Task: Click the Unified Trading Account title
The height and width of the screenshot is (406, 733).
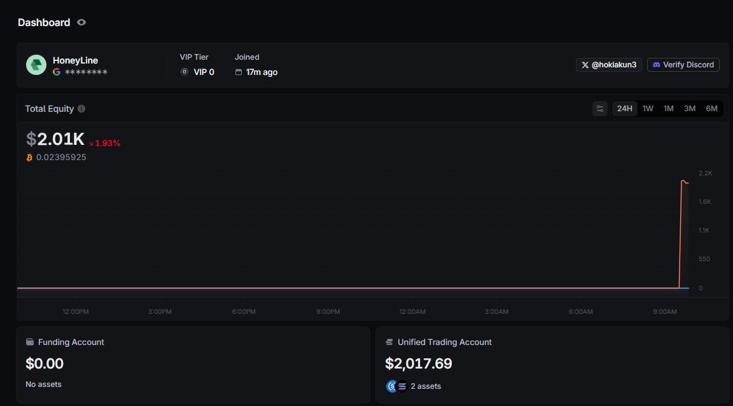Action: coord(445,342)
